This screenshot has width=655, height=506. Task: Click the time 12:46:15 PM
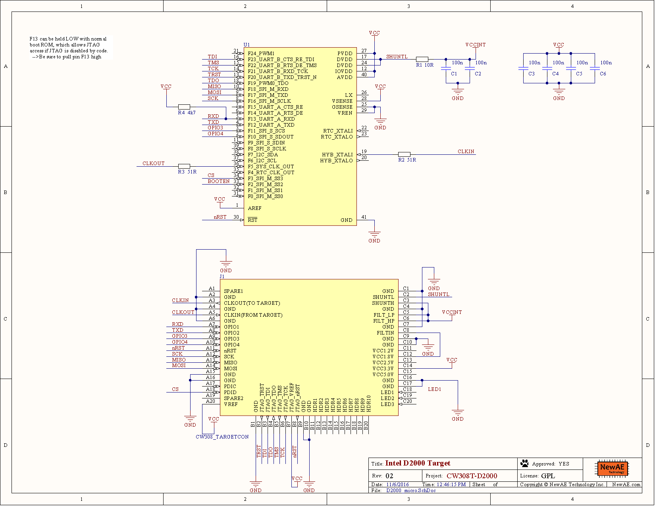click(451, 485)
